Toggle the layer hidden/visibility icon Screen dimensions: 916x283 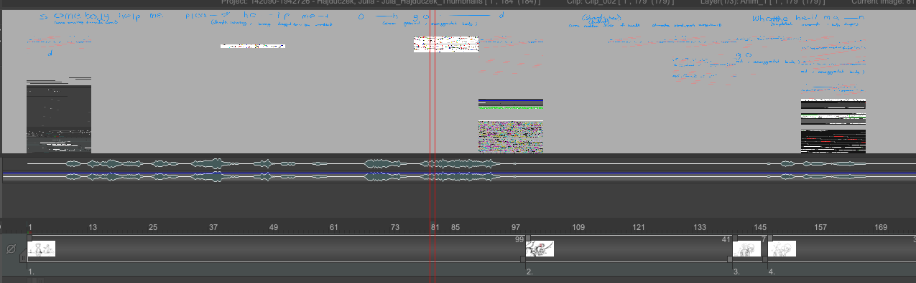coord(11,249)
